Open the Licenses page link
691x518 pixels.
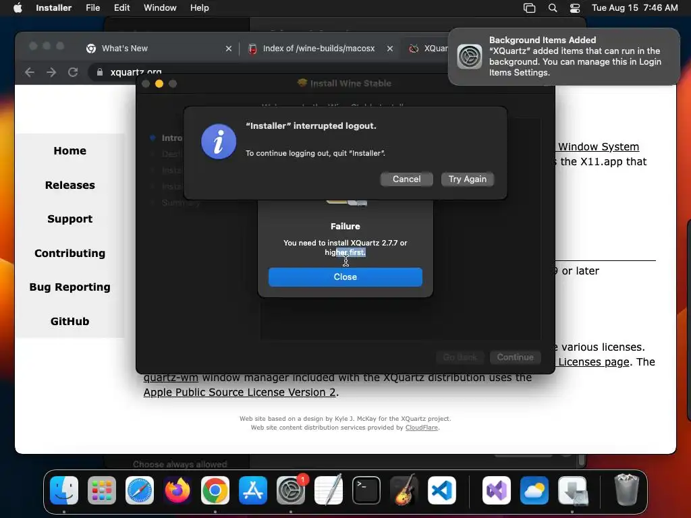pyautogui.click(x=593, y=362)
